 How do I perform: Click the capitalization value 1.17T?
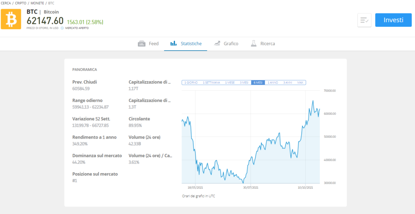[x=134, y=88]
